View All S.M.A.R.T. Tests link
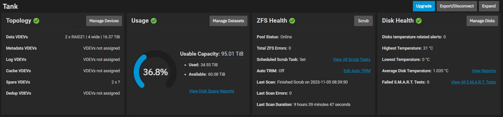Screen dimensions: 503x117 pos(473,82)
